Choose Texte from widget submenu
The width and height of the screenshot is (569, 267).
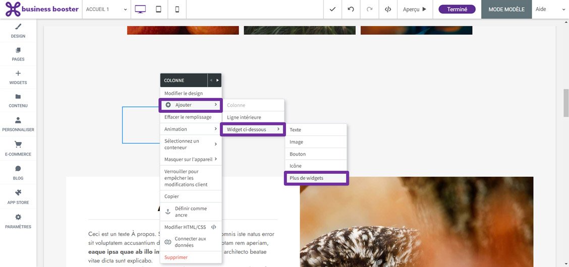[316, 129]
